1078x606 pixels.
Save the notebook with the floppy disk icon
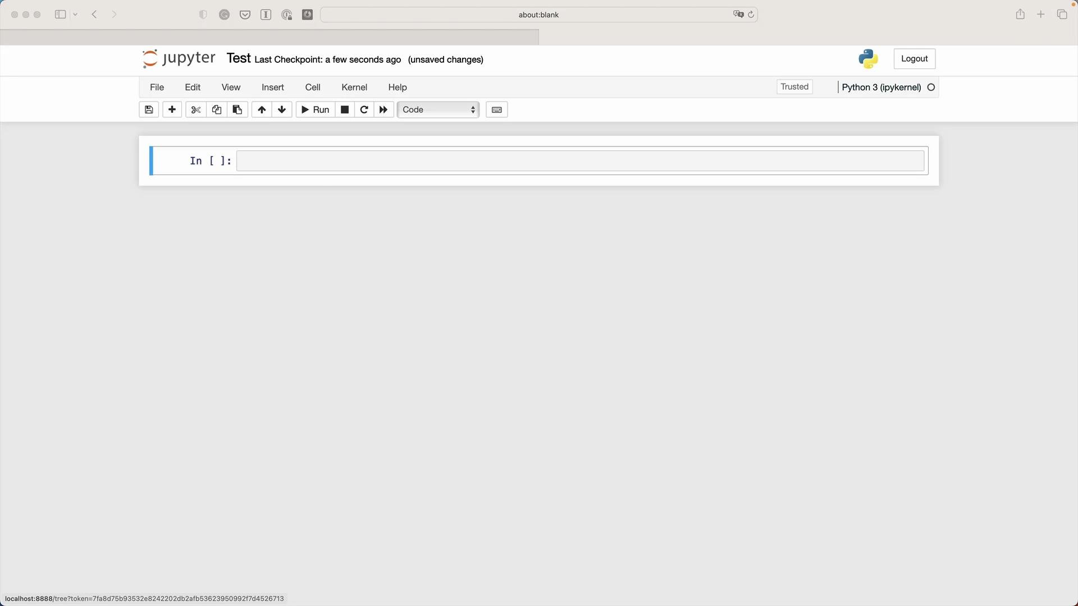[x=149, y=109]
